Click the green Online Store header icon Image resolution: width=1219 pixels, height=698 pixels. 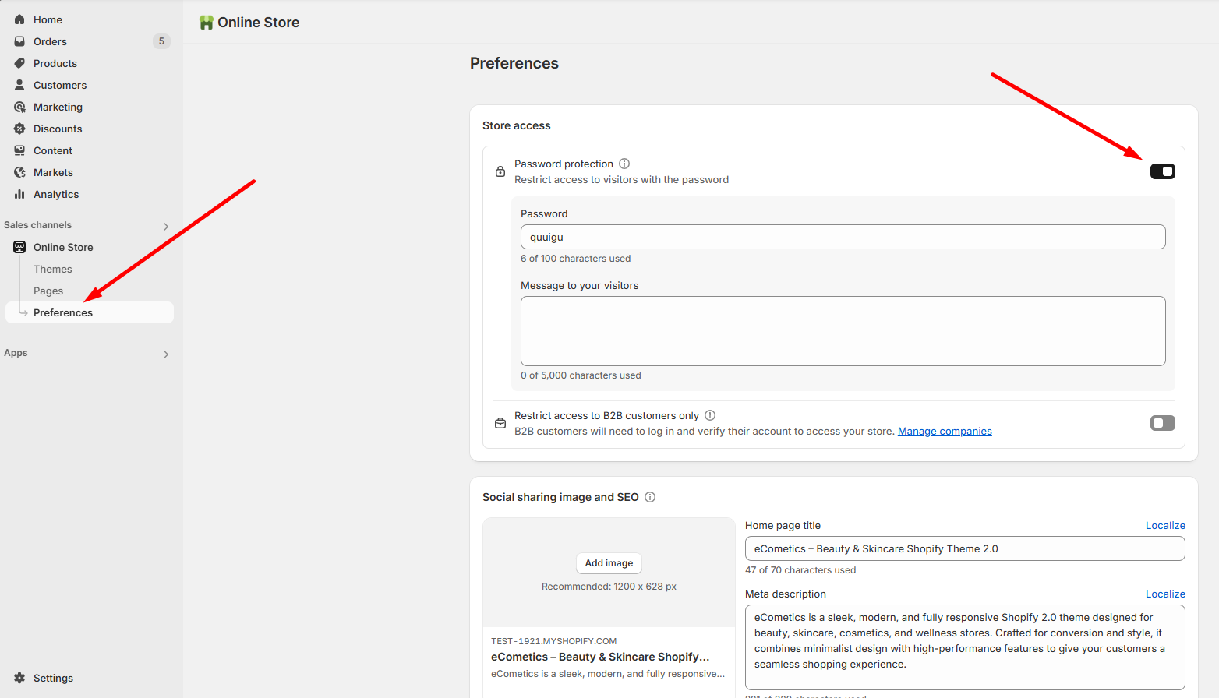(x=207, y=23)
